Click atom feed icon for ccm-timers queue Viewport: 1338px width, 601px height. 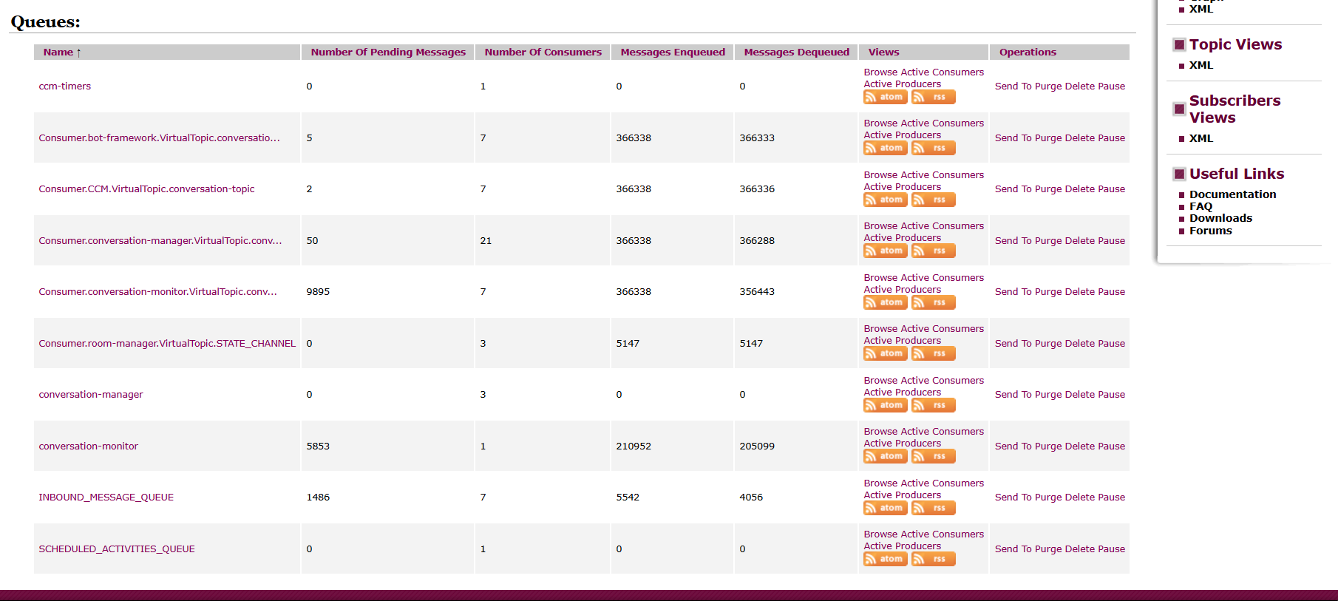coord(885,97)
